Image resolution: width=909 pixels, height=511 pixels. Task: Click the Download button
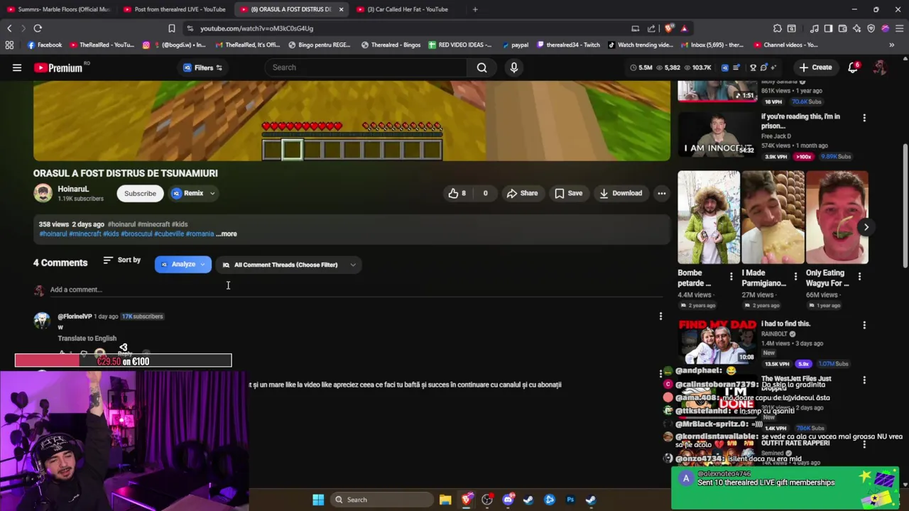(x=621, y=193)
